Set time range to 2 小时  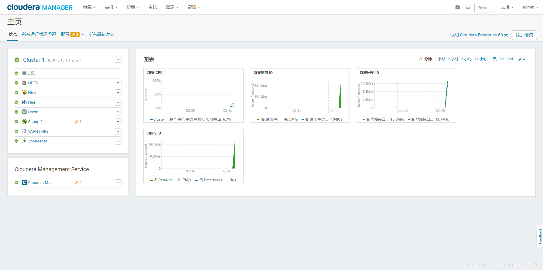[x=453, y=59]
